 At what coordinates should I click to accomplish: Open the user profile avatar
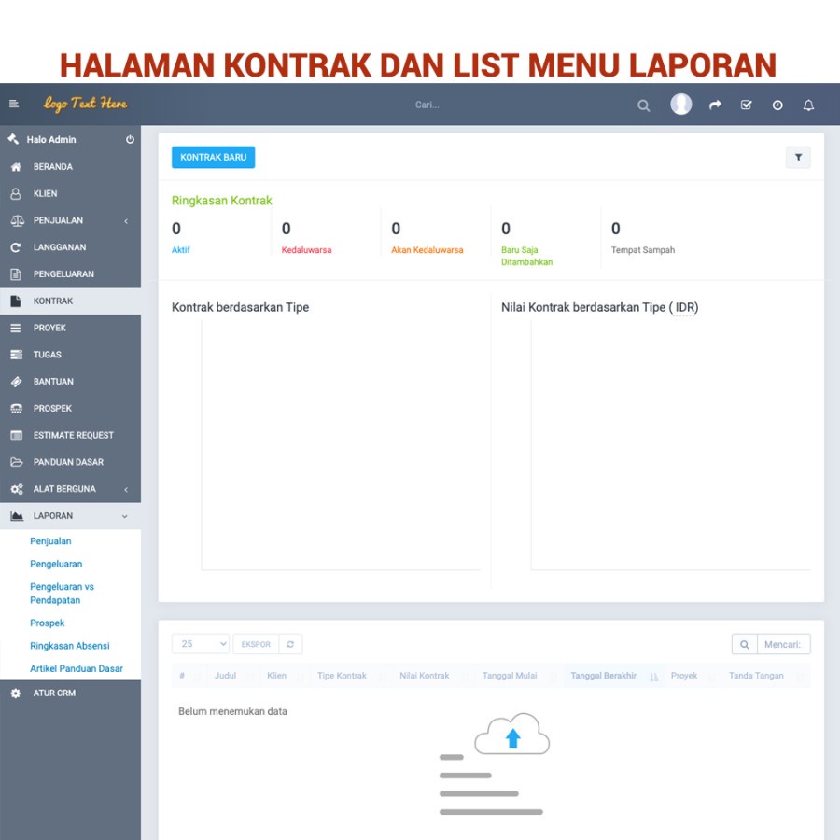681,104
